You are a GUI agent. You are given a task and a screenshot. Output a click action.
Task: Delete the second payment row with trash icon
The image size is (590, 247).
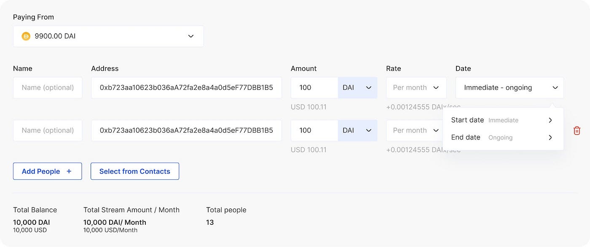pyautogui.click(x=577, y=131)
